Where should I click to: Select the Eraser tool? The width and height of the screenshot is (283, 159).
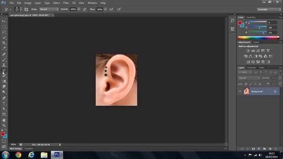coord(4,76)
